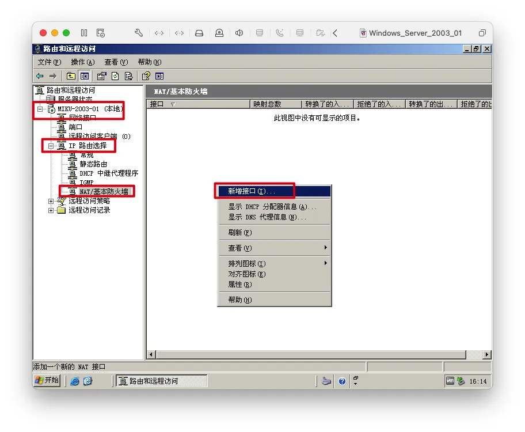Click the horizontal scrollbar thumb in details pane
Screen dimensions: 525x432
pyautogui.click(x=311, y=355)
